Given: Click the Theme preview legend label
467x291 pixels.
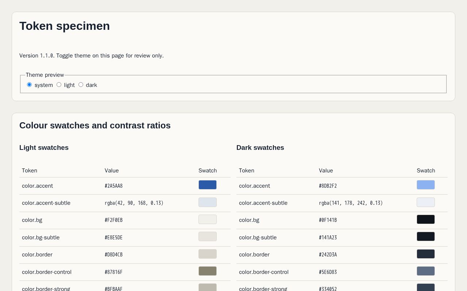Looking at the screenshot, I should (45, 75).
